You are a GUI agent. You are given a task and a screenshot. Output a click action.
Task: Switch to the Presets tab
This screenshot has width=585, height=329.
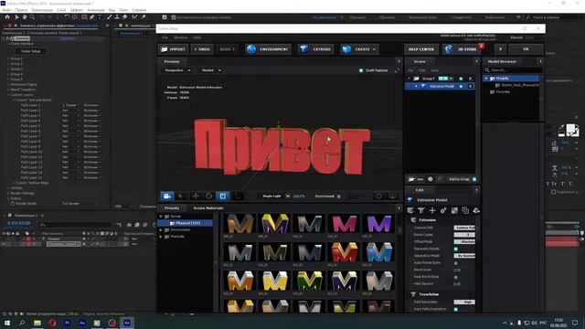click(x=172, y=208)
